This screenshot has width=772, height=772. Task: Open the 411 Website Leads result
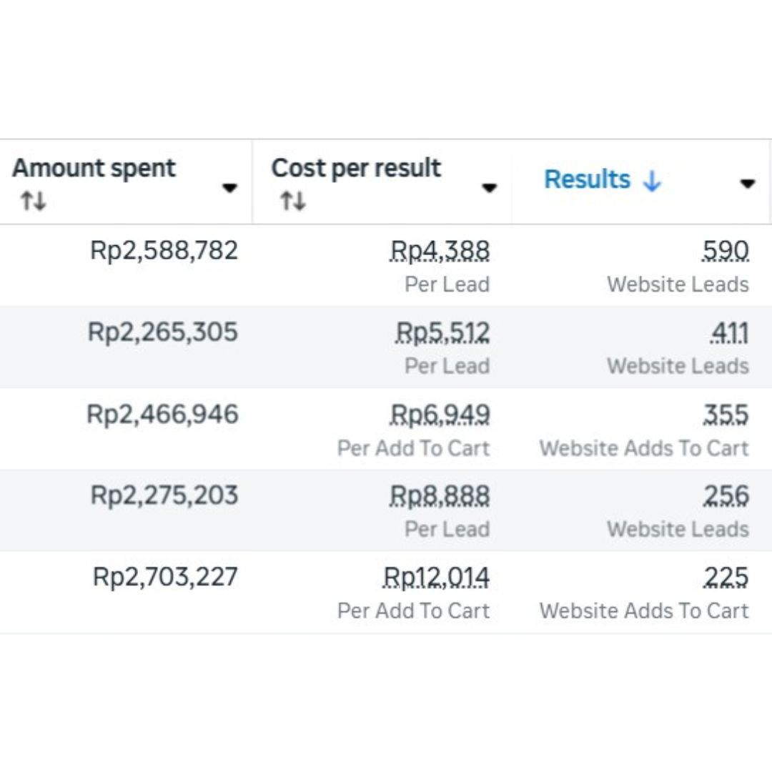tap(729, 332)
